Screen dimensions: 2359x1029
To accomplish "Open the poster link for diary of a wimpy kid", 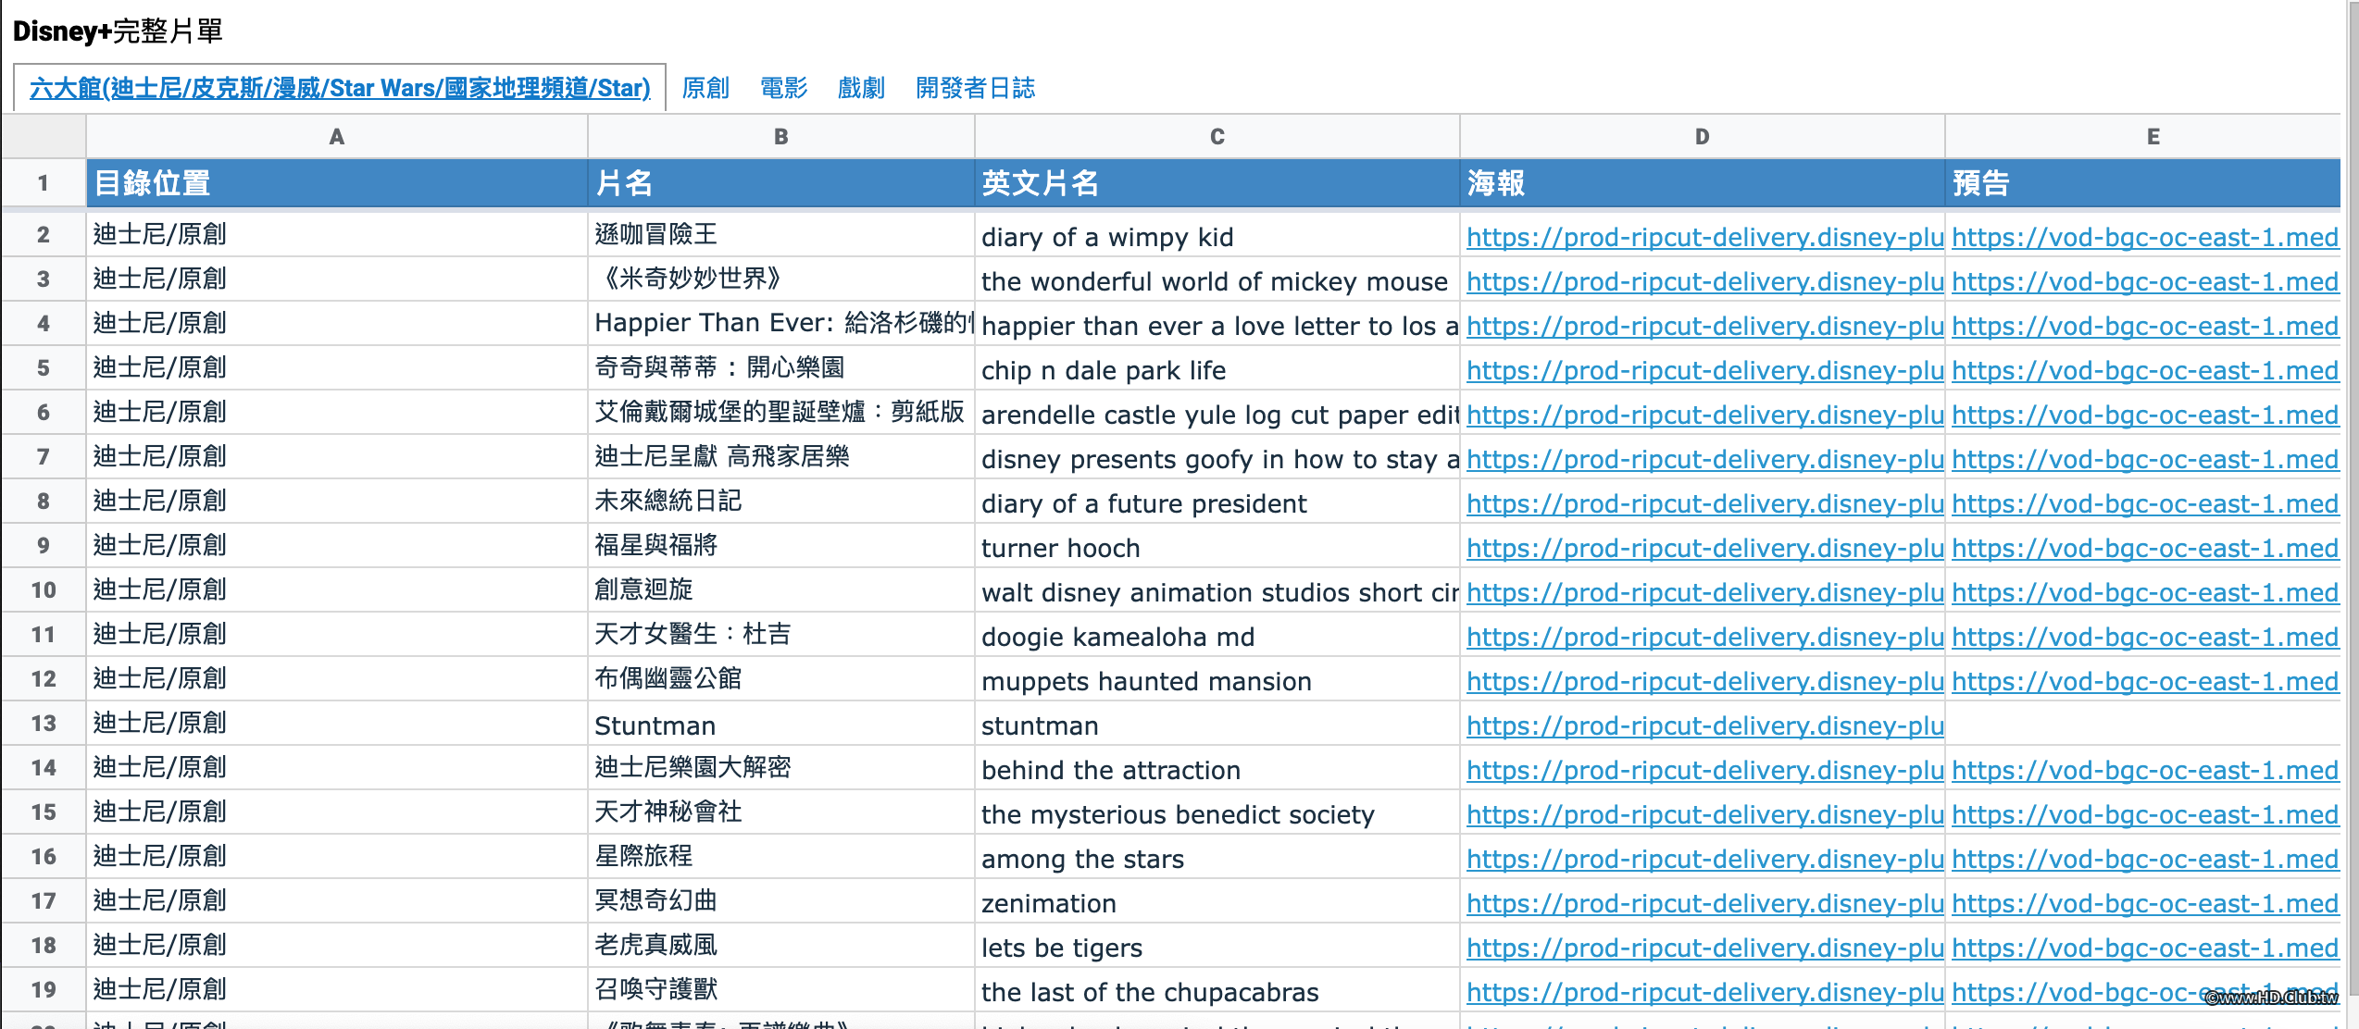I will tap(1704, 237).
